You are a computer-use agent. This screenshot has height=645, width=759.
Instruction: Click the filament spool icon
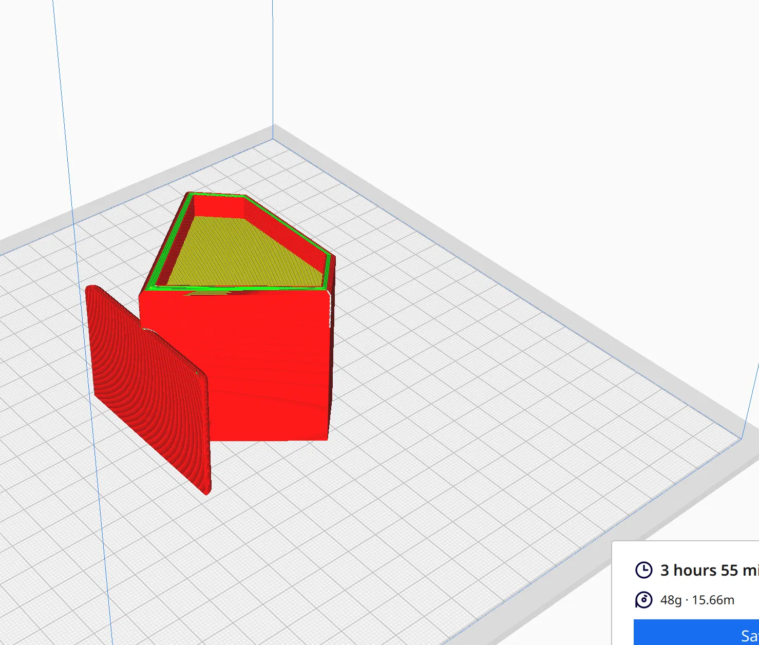tap(644, 600)
